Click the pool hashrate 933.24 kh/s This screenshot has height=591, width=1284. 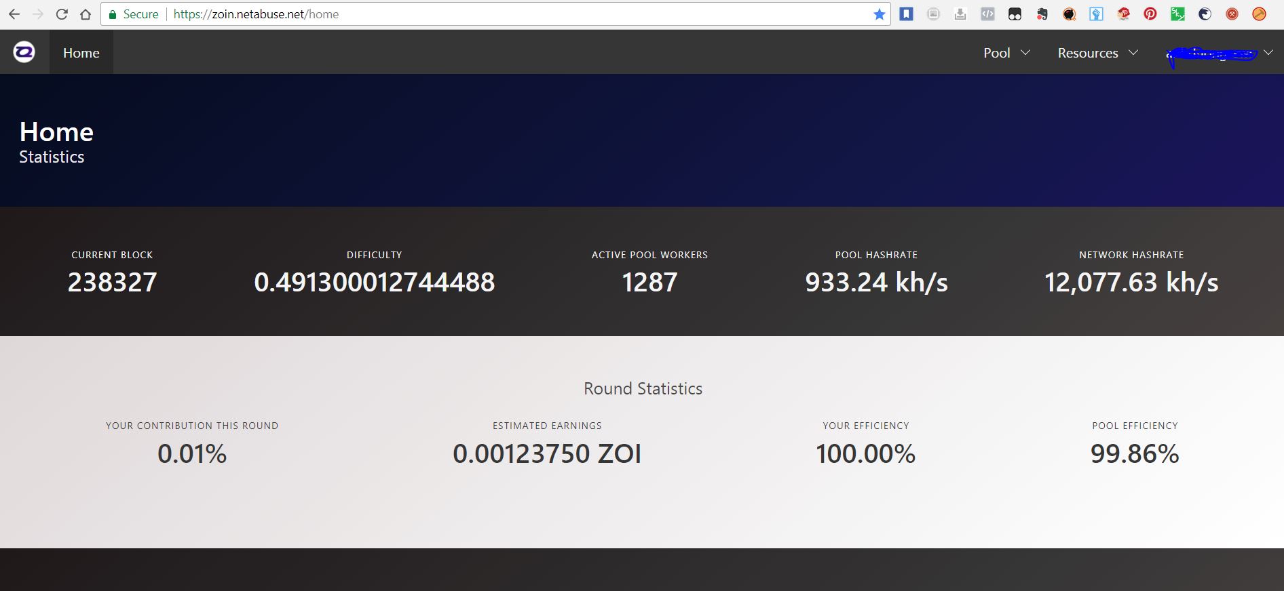coord(877,282)
